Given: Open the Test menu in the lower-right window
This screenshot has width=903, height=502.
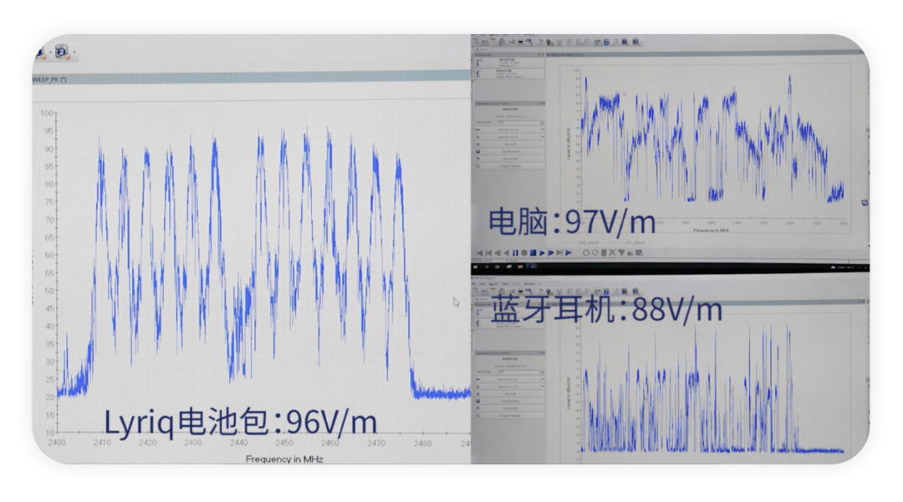Looking at the screenshot, I should [x=482, y=283].
